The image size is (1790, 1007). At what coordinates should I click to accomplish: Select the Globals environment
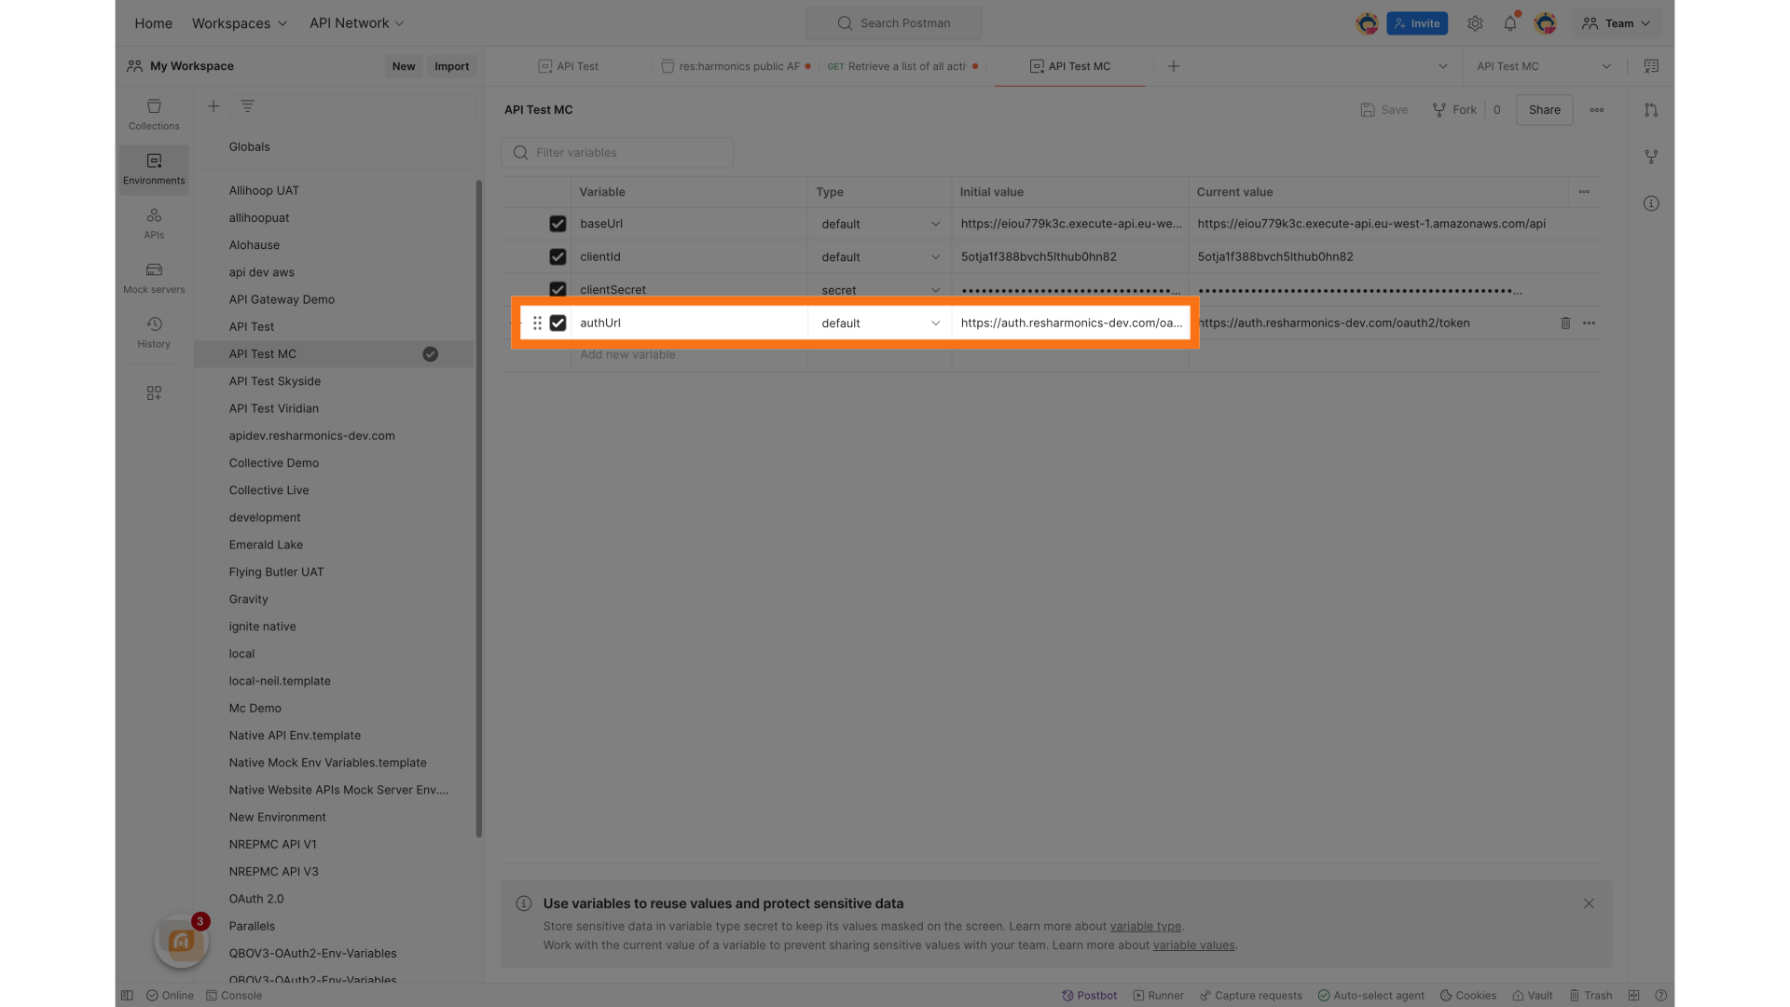click(249, 147)
